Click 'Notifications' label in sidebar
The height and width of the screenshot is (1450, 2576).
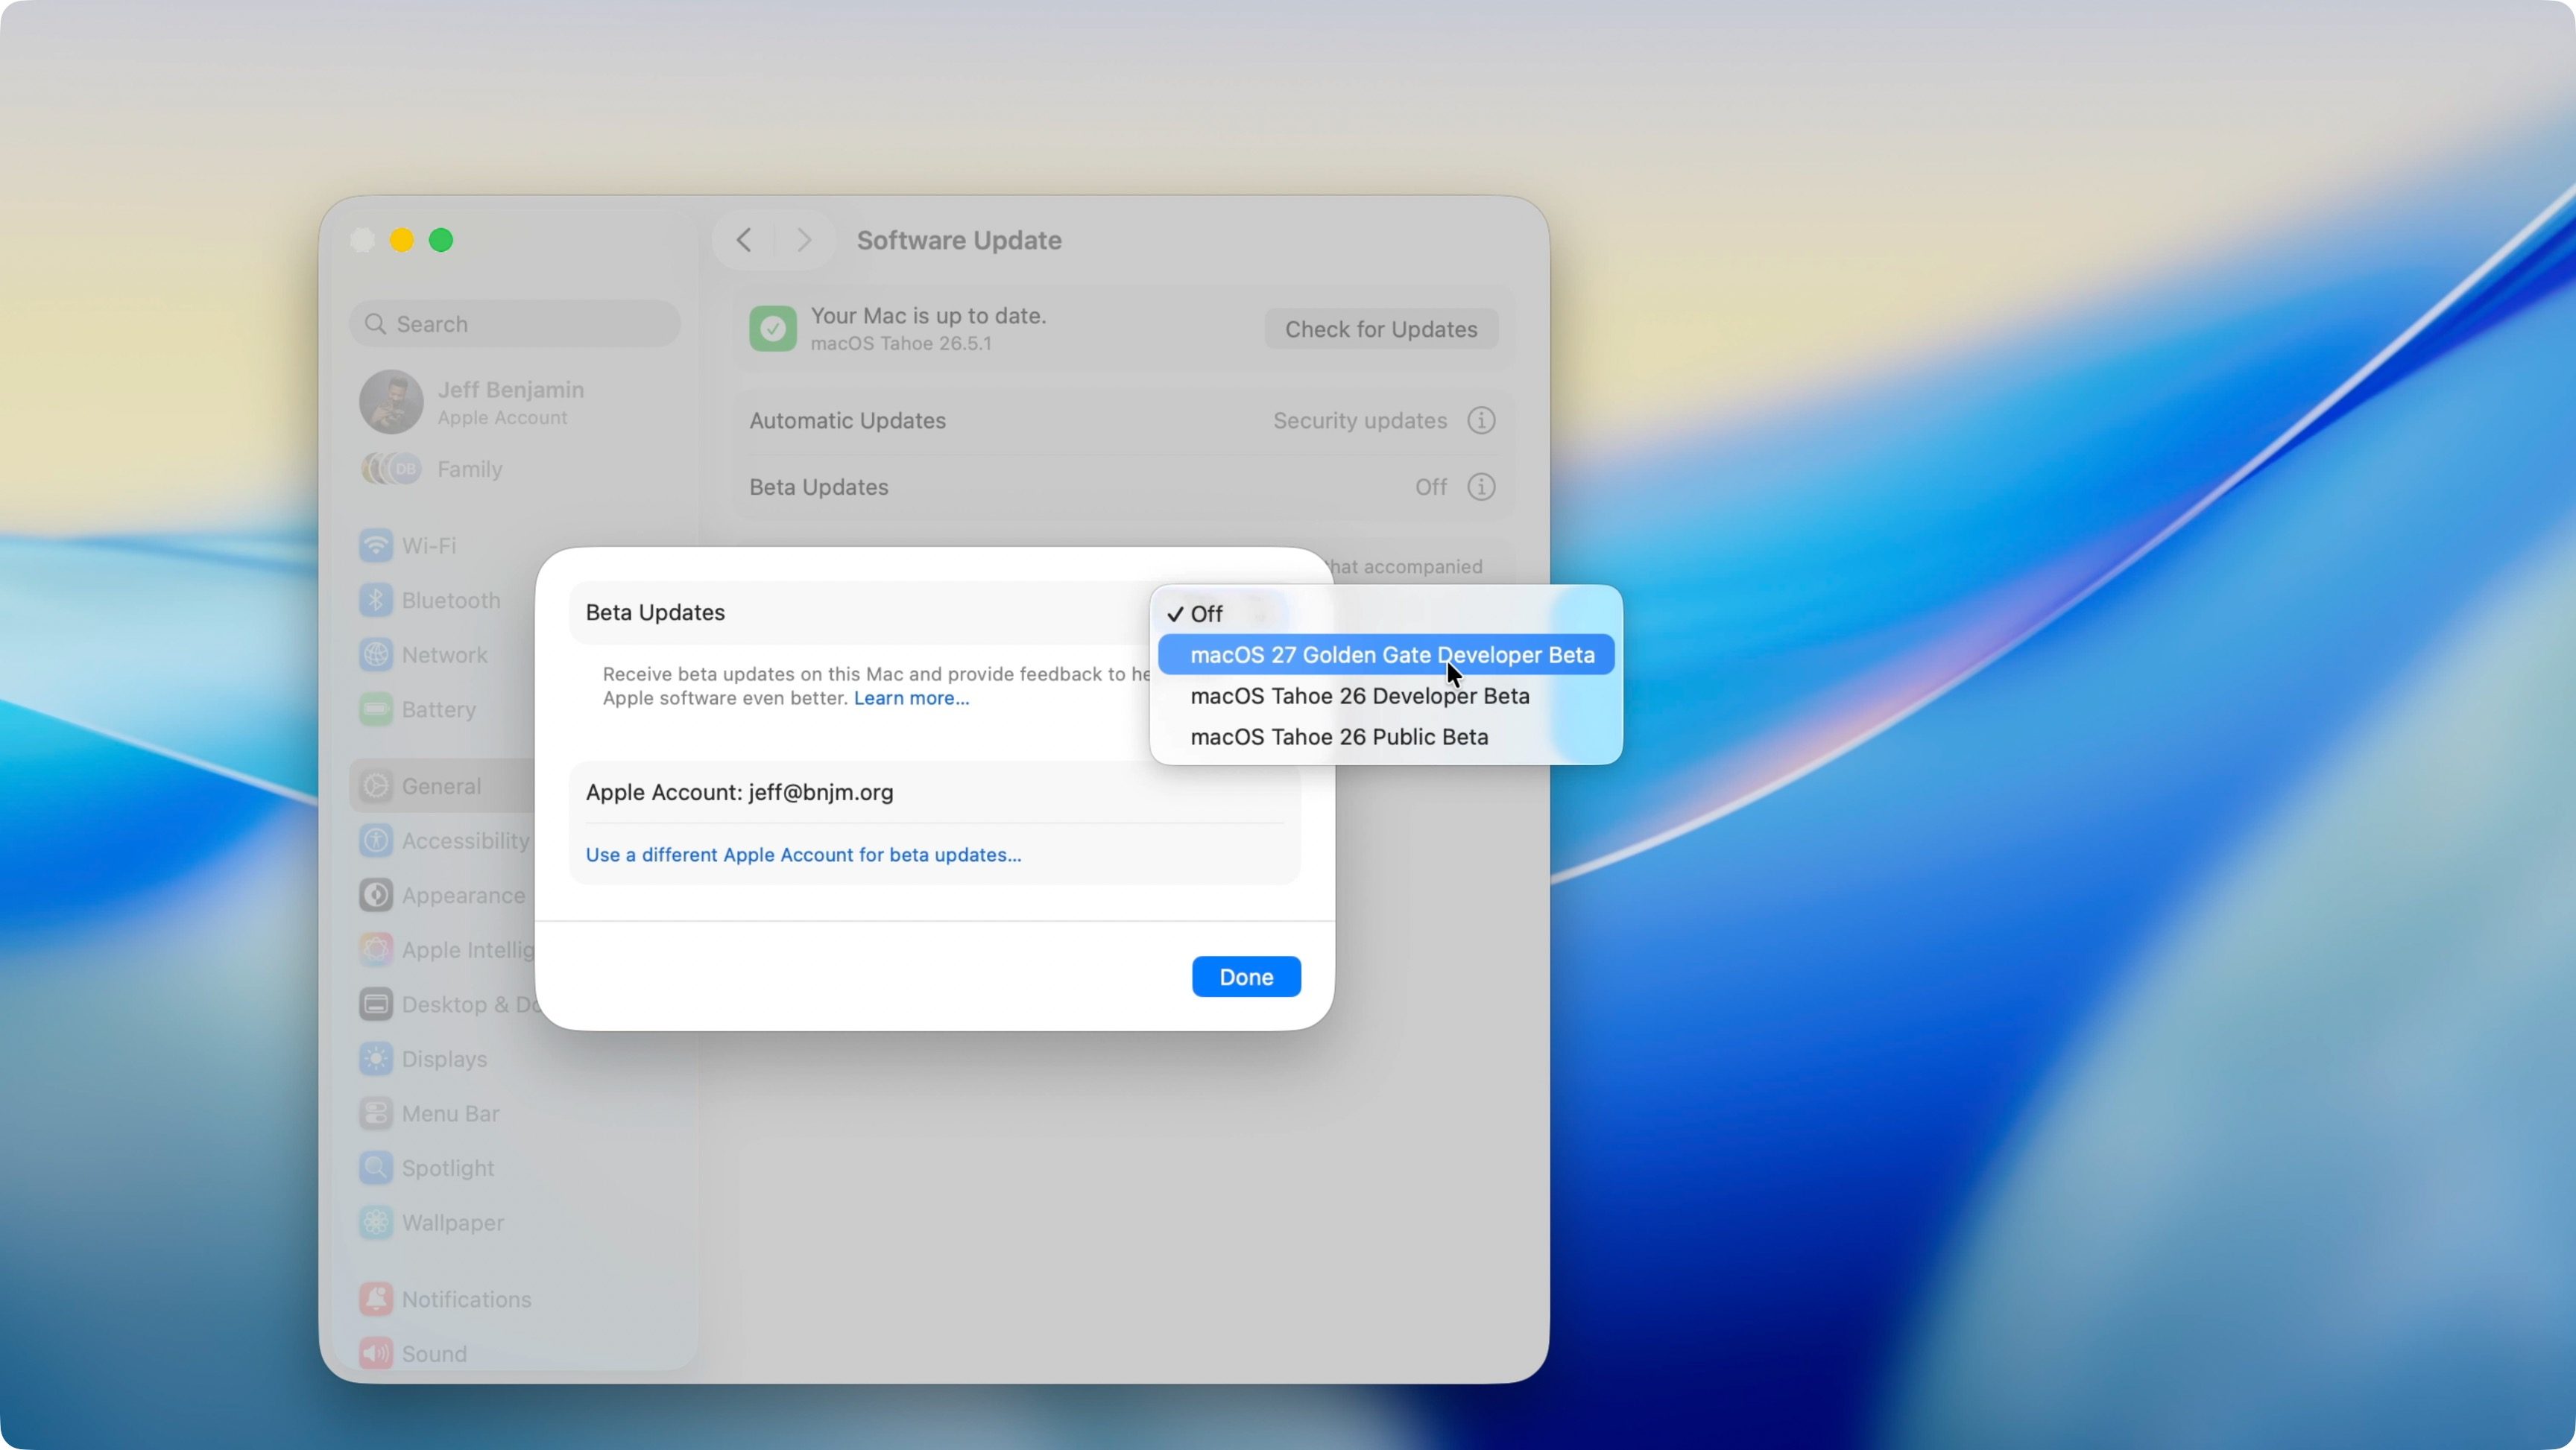(467, 1299)
